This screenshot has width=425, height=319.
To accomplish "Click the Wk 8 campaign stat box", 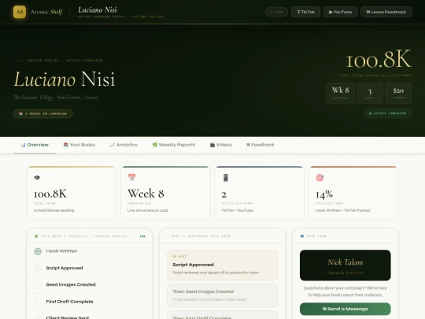I will pos(341,93).
